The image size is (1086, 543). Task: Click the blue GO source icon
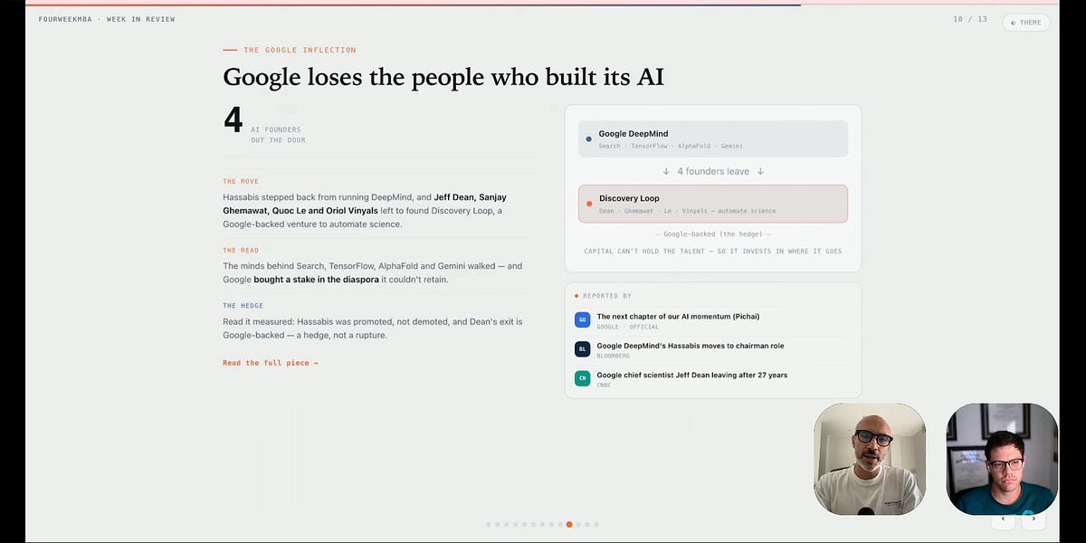(x=583, y=319)
